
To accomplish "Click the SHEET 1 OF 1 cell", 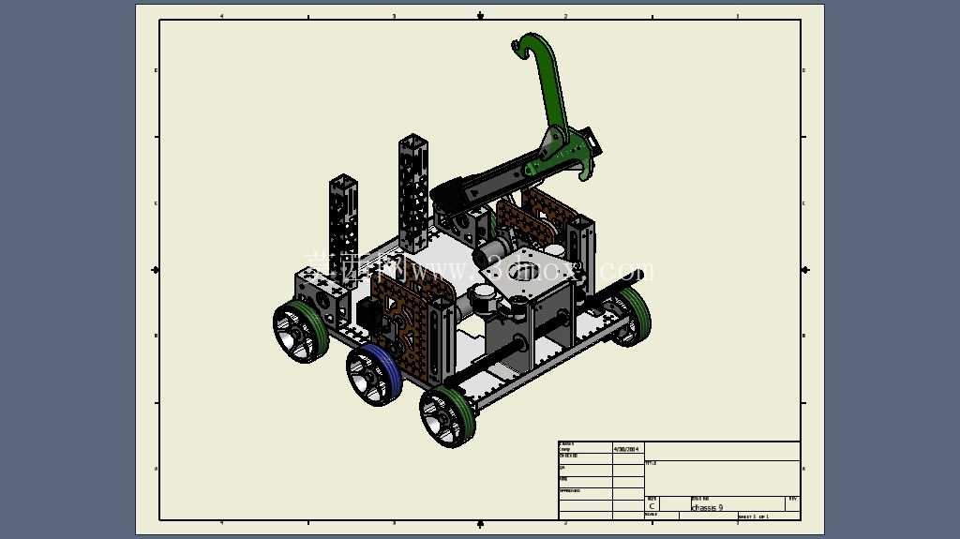I will click(x=769, y=517).
